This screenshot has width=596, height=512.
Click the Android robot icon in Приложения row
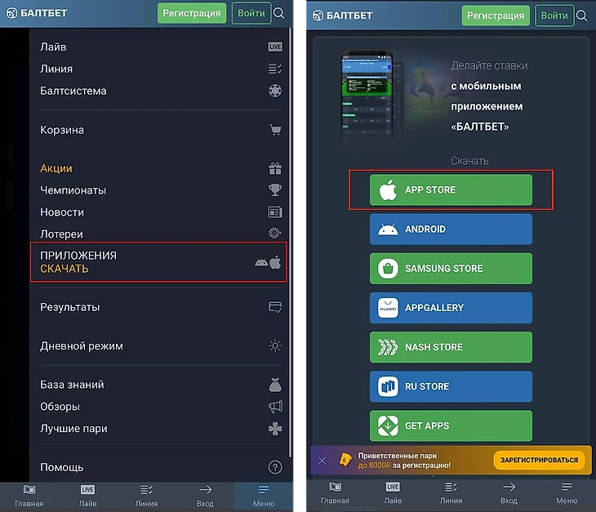pyautogui.click(x=261, y=262)
